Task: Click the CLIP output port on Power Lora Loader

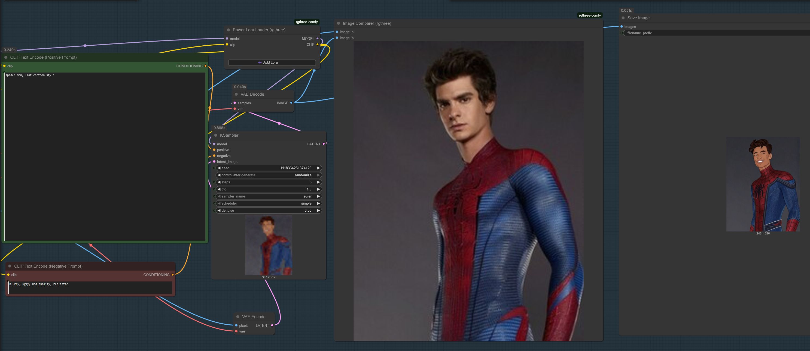Action: [x=317, y=45]
